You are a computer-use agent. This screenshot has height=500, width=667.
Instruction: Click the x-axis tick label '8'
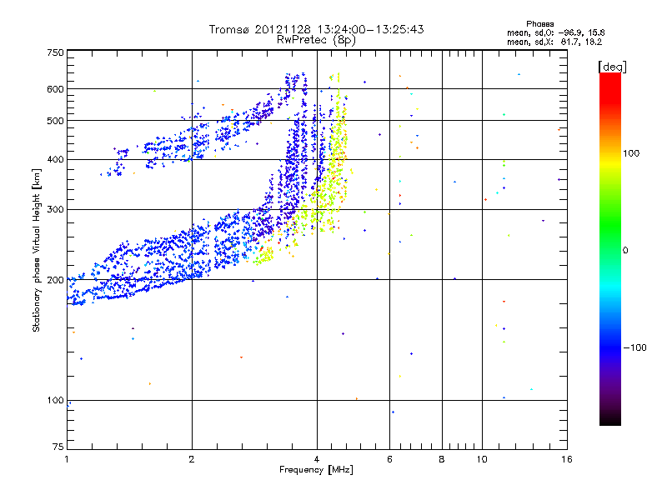442,459
